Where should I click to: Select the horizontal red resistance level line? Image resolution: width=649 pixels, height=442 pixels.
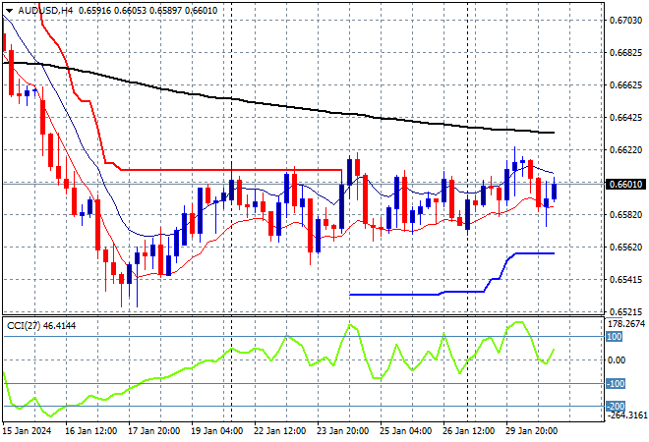(232, 170)
